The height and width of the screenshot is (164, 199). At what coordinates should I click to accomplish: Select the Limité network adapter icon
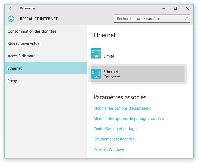96,53
